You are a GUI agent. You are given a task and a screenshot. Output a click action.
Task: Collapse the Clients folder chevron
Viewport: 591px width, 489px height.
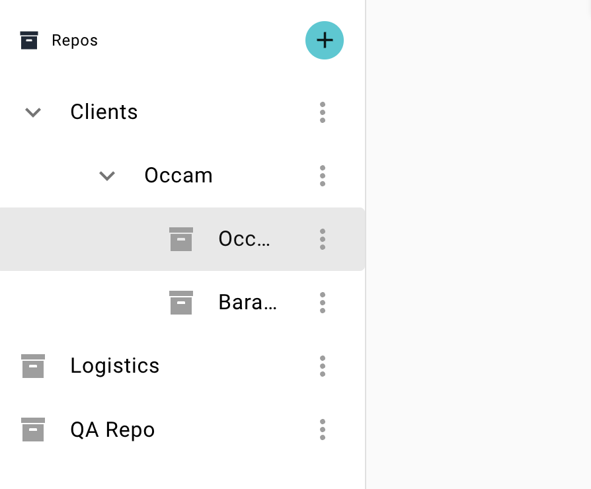pos(33,112)
